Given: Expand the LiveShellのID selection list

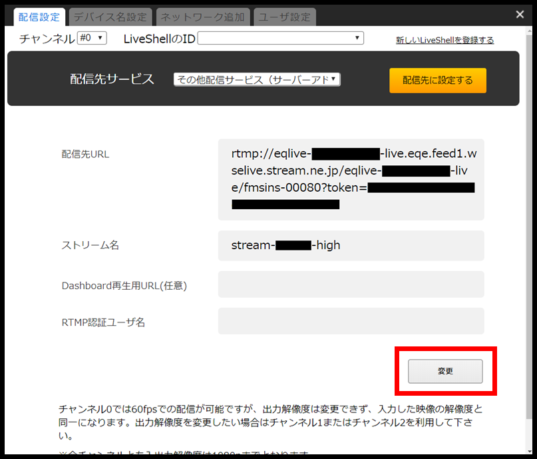Looking at the screenshot, I should [x=279, y=38].
